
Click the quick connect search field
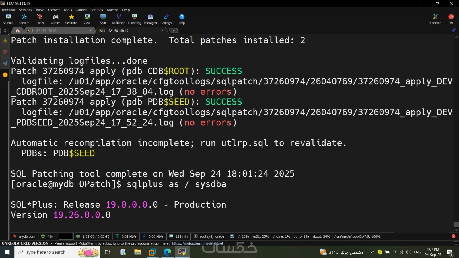pyautogui.click(x=5, y=31)
